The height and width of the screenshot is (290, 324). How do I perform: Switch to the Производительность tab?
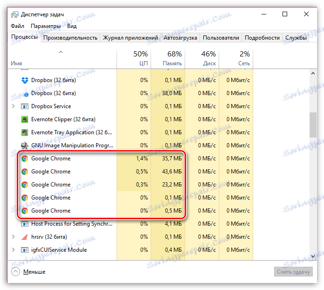[70, 38]
